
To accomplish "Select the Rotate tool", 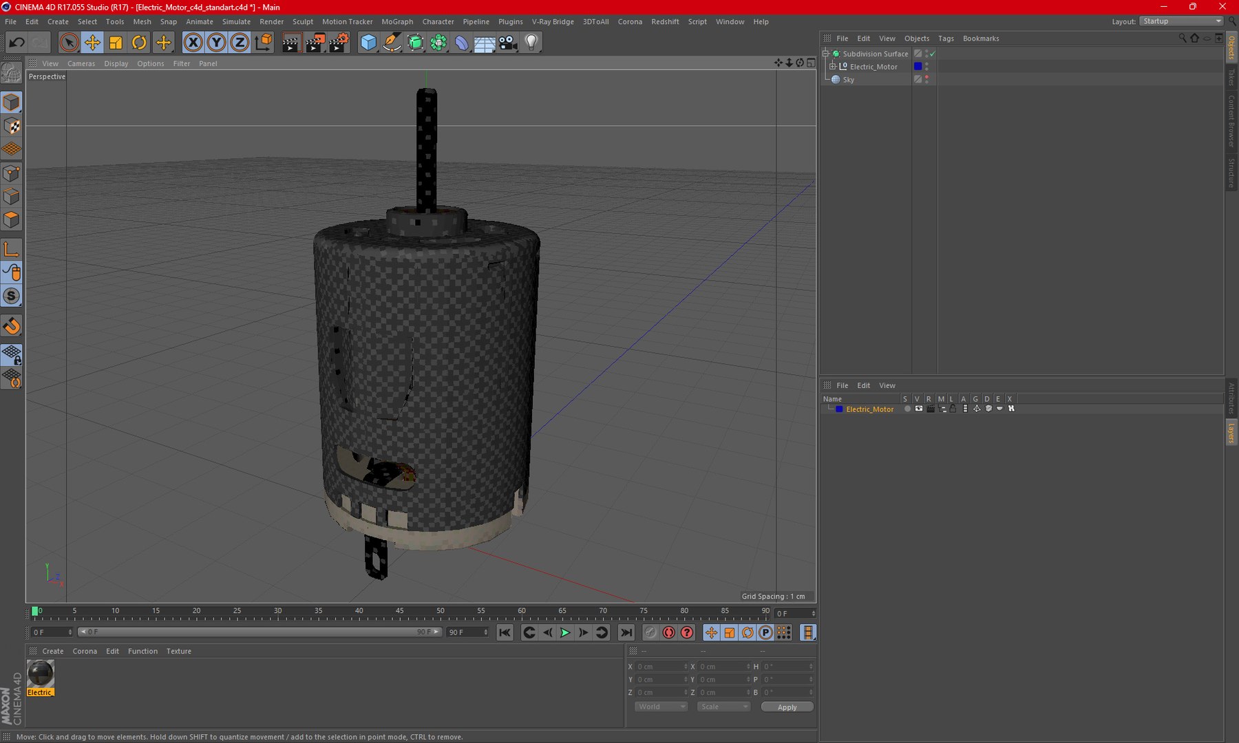I will (x=139, y=43).
